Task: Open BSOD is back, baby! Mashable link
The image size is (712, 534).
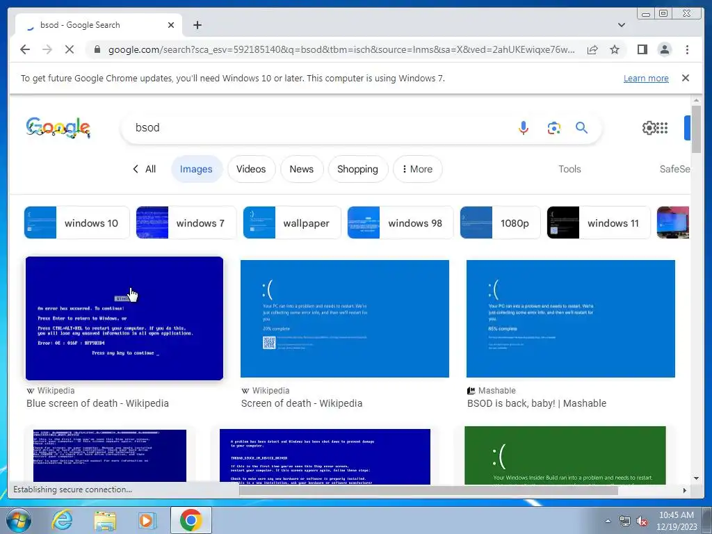Action: [x=536, y=403]
